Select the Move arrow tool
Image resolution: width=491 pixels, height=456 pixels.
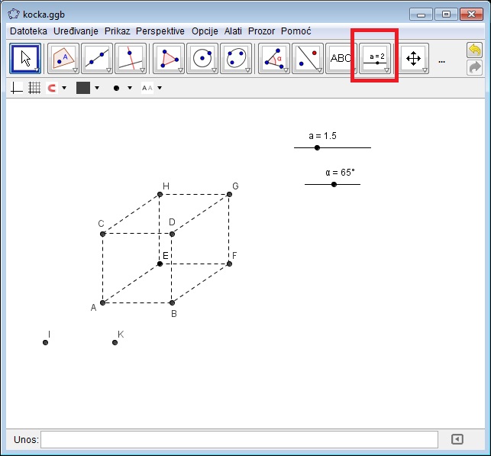coord(25,59)
